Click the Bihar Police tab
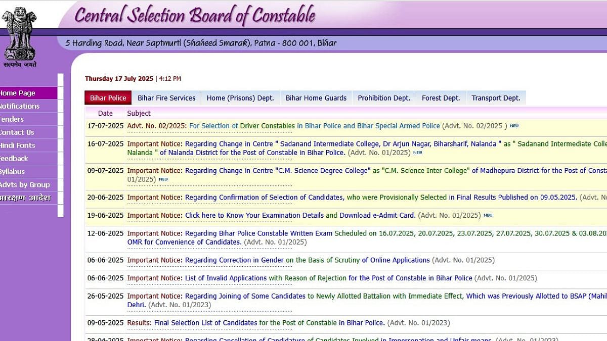607x341 pixels. point(107,98)
